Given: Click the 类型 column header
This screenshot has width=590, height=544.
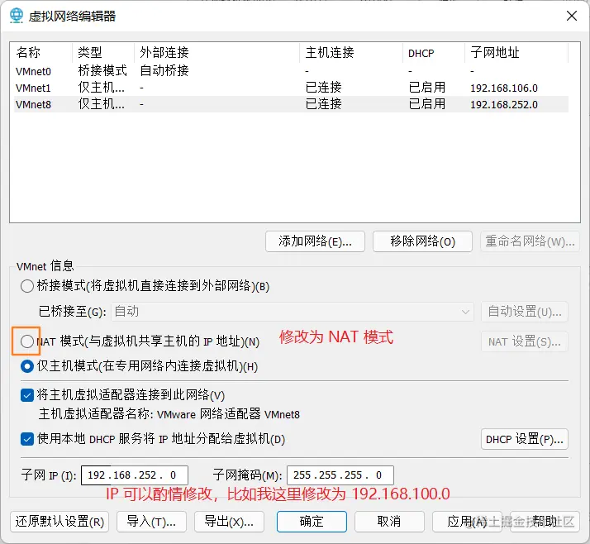Looking at the screenshot, I should pos(103,52).
